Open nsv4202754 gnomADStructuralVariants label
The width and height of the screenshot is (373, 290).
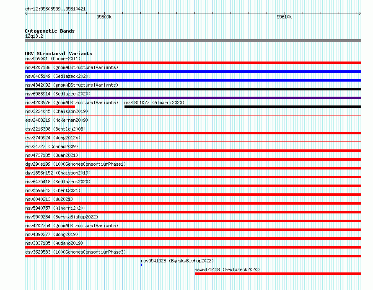(x=72, y=226)
